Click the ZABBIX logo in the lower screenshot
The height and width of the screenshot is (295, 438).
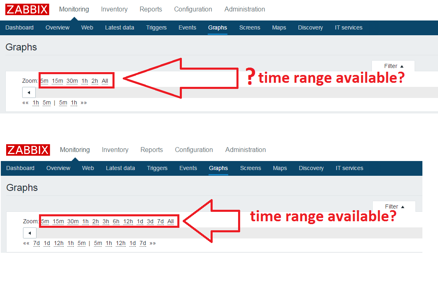coord(28,150)
